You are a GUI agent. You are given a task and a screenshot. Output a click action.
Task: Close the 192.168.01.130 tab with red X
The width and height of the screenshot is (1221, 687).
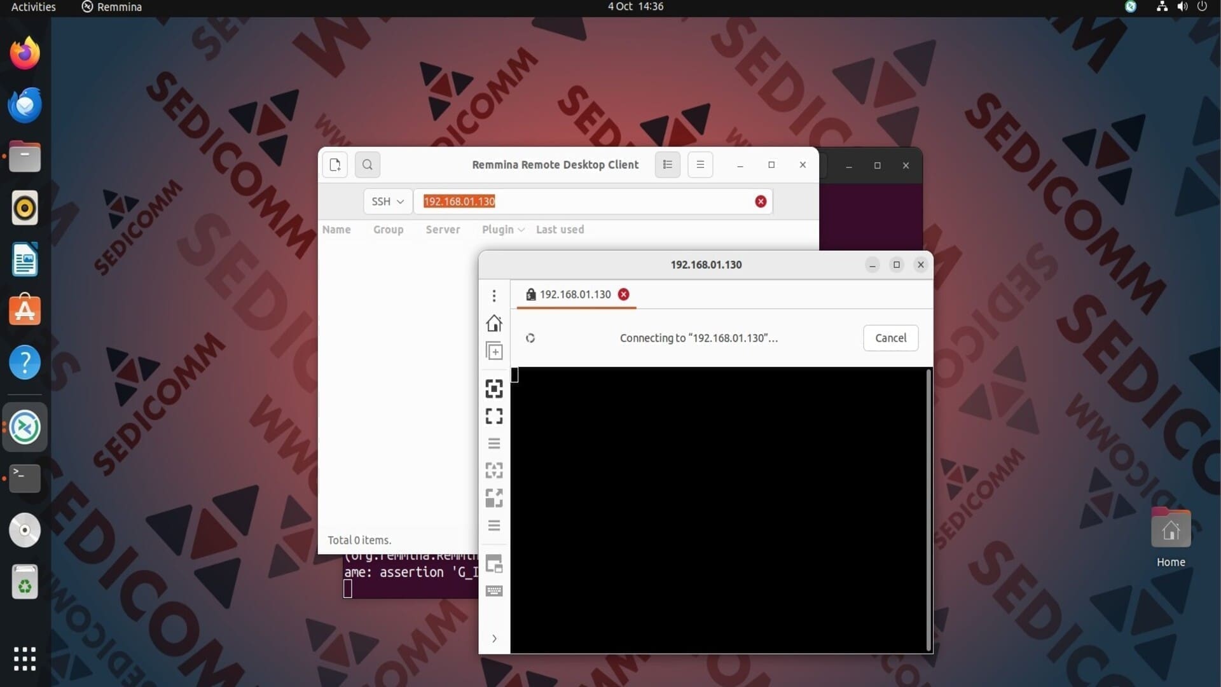pos(624,295)
